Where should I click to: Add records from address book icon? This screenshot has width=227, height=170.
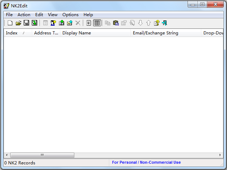(62, 23)
